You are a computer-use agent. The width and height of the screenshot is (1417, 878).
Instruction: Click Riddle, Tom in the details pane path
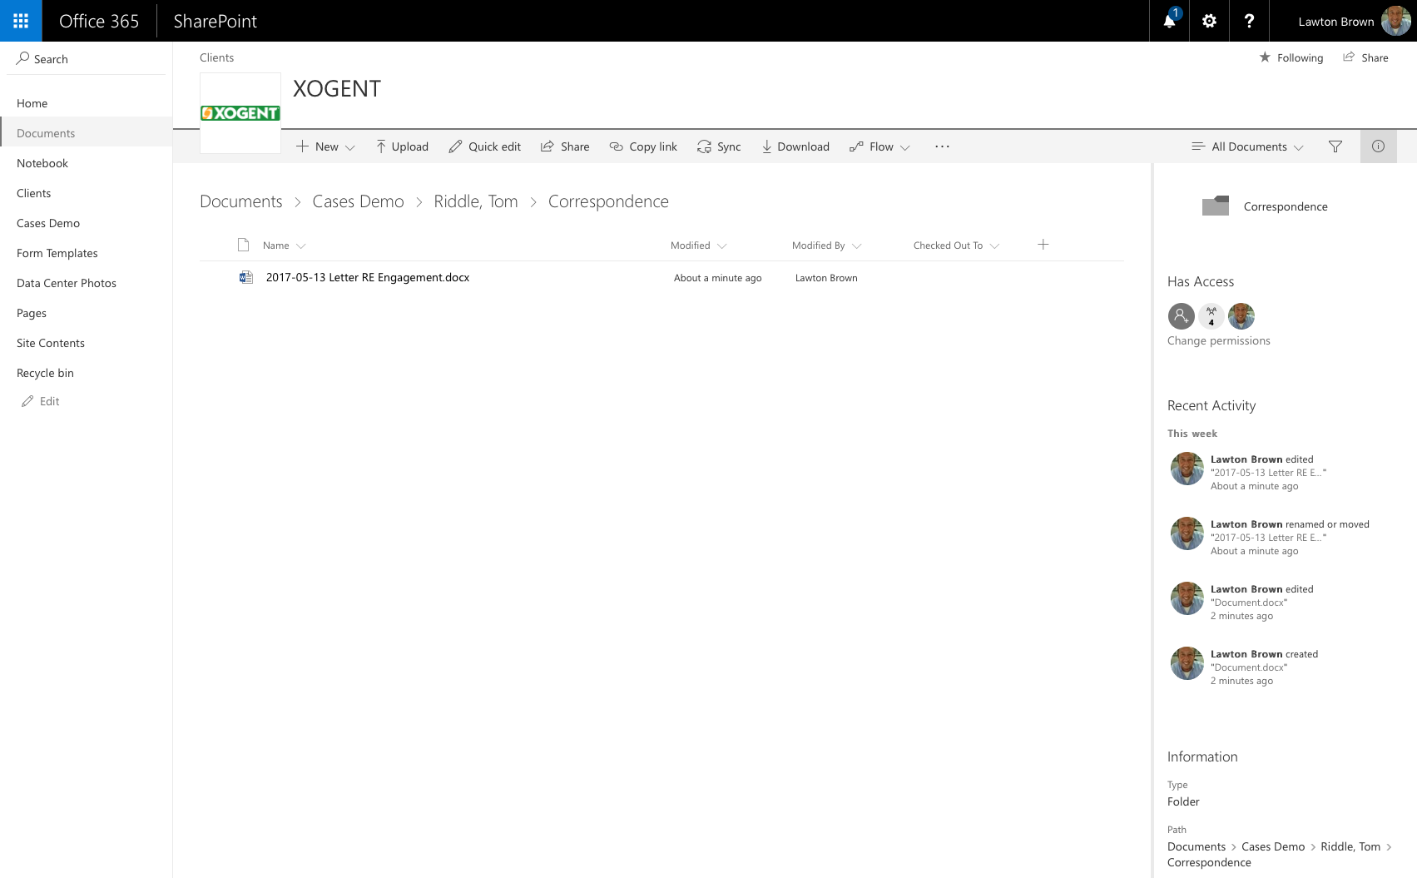[1350, 846]
